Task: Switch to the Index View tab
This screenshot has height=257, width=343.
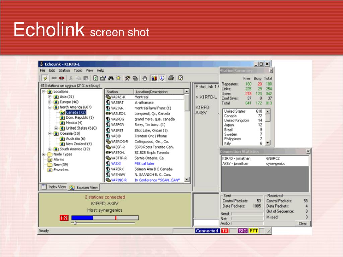Action: coord(54,187)
